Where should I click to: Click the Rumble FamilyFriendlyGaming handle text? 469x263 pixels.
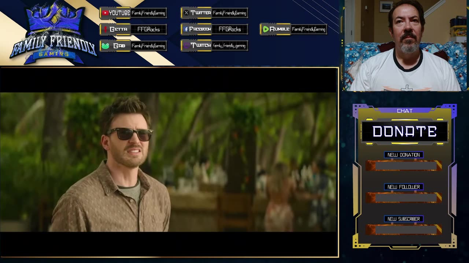[309, 29]
